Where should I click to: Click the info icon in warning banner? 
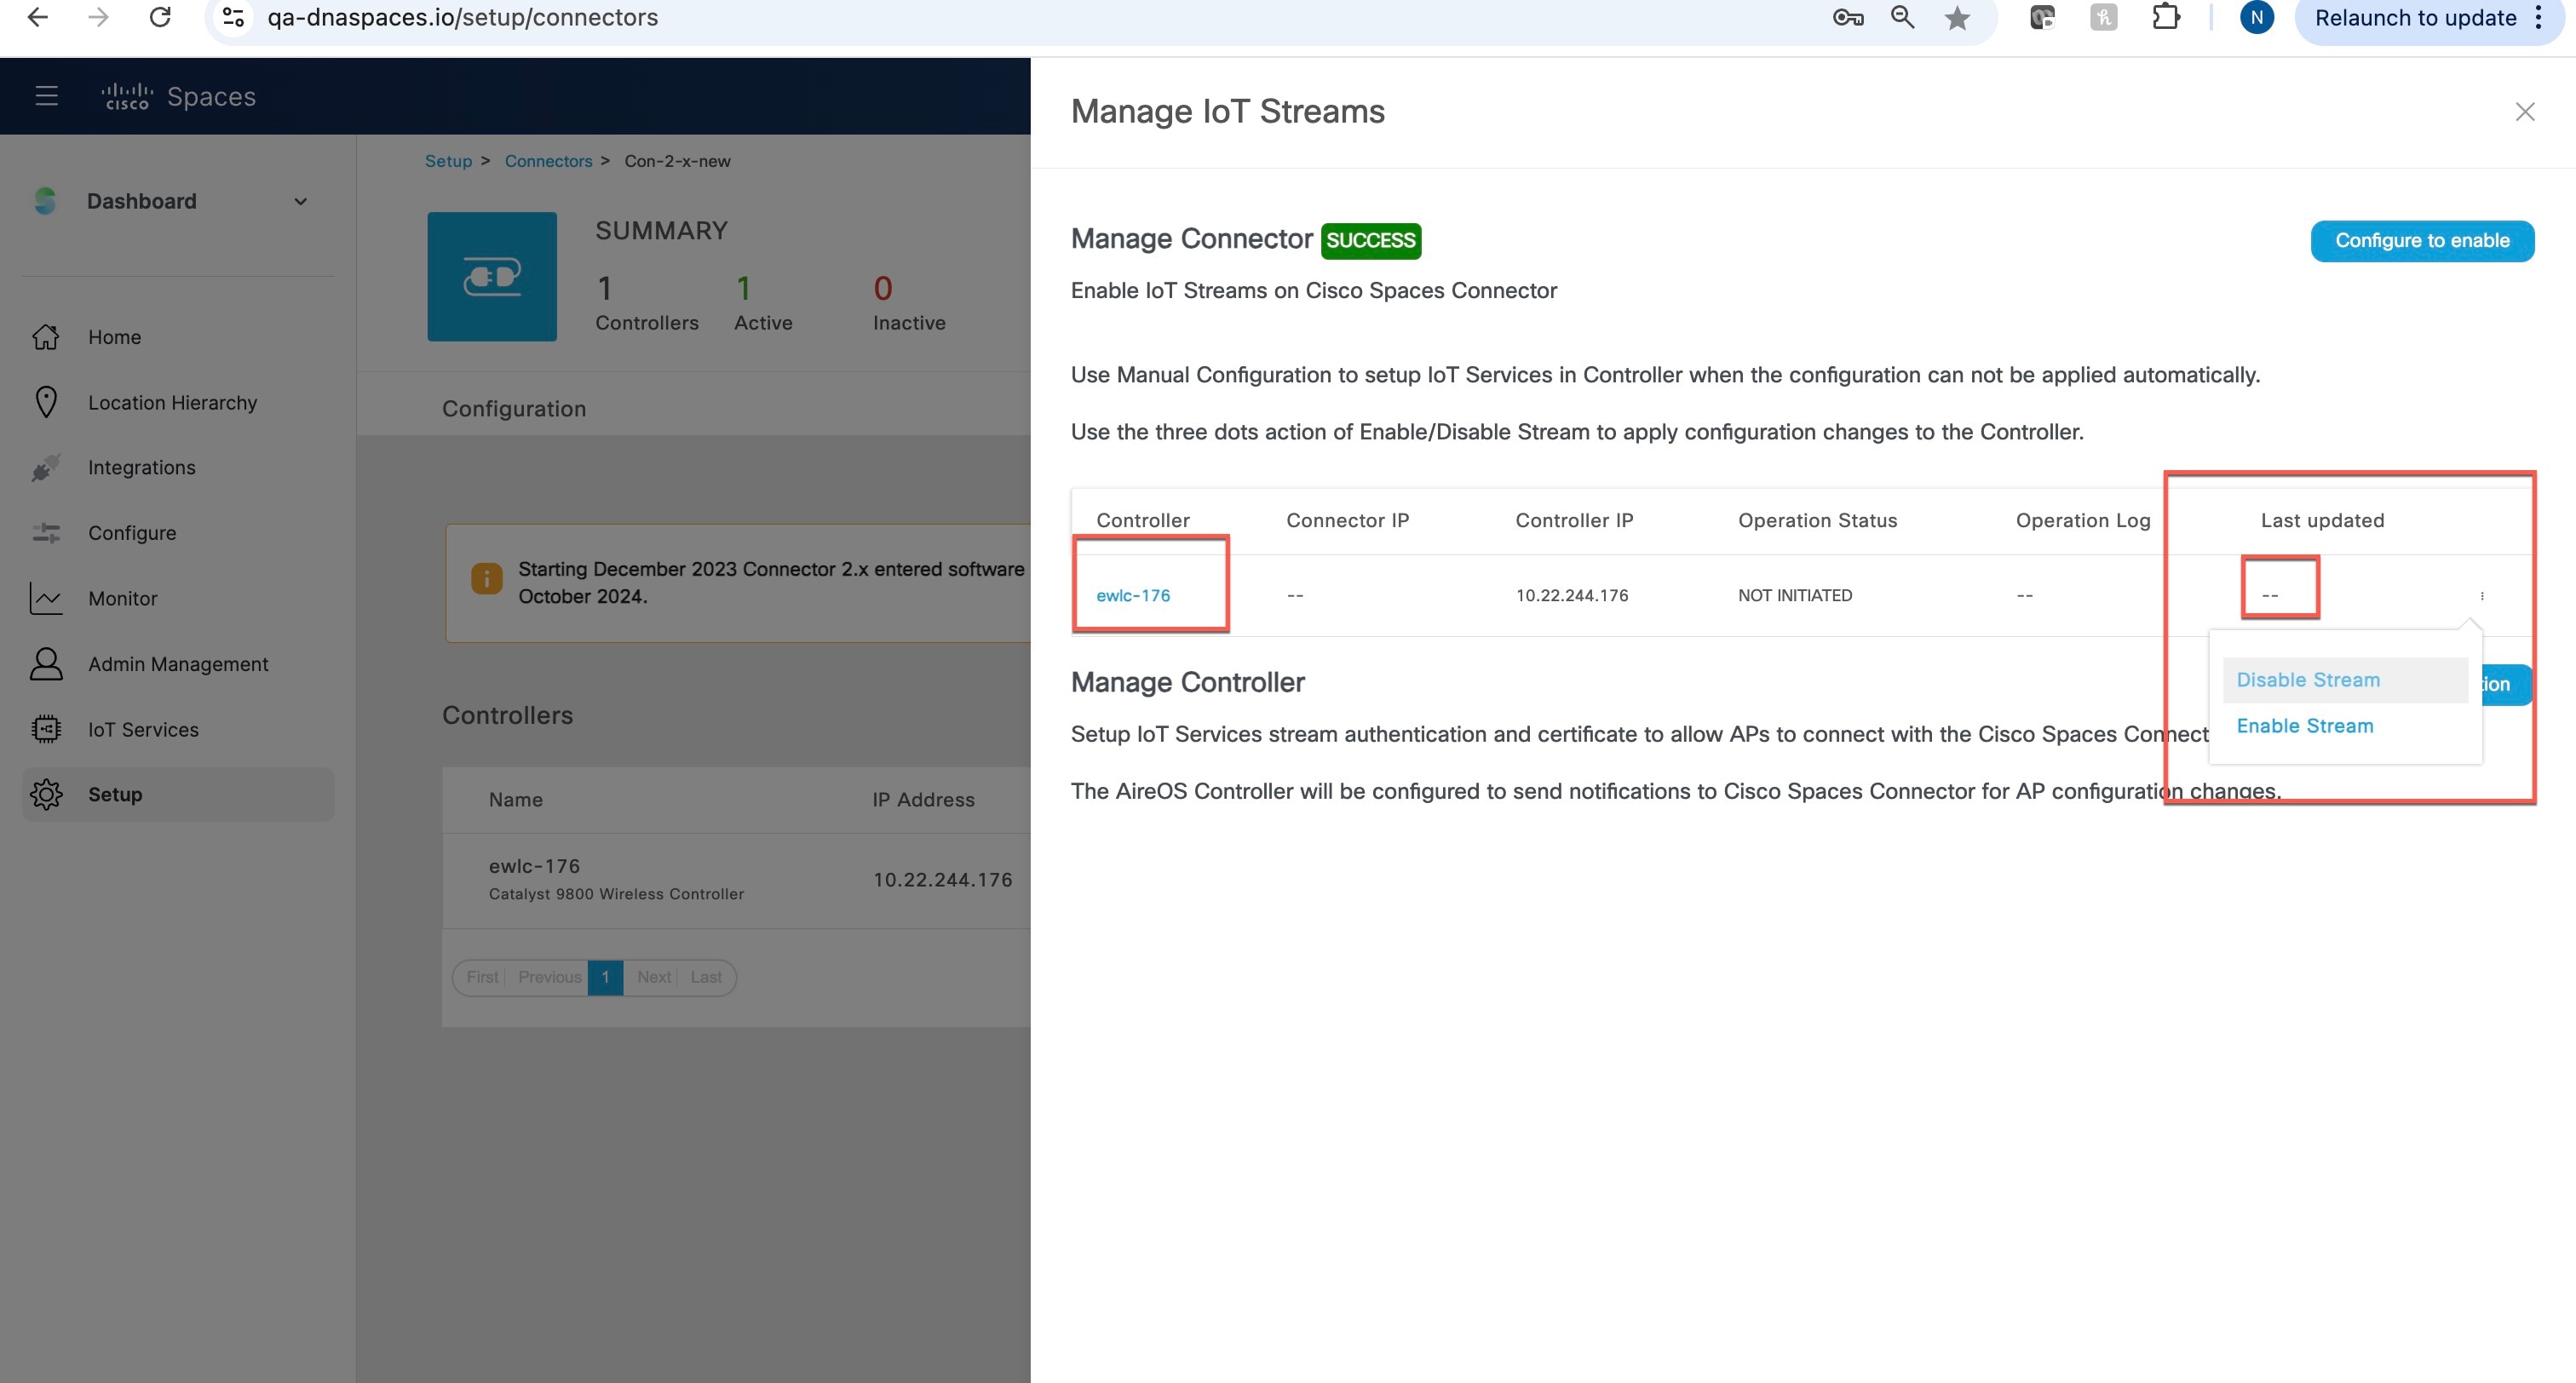point(486,578)
